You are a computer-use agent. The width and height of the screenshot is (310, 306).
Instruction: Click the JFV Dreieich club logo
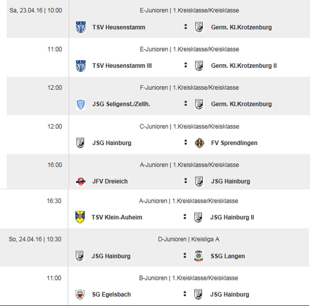pos(81,182)
